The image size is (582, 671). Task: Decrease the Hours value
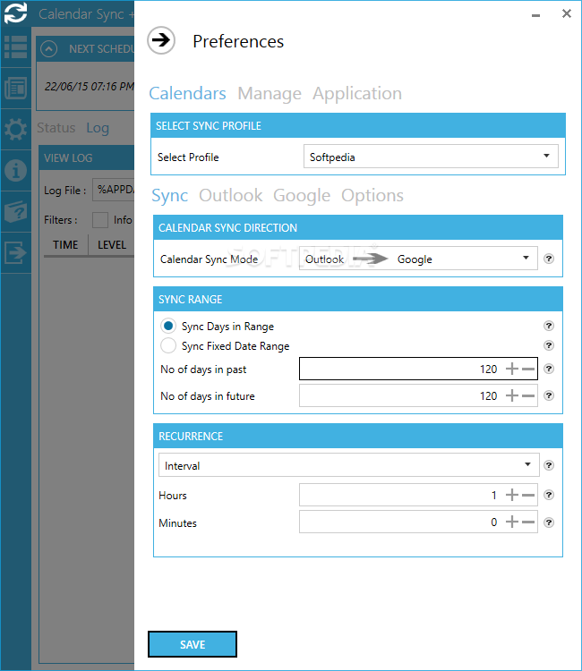pos(528,495)
